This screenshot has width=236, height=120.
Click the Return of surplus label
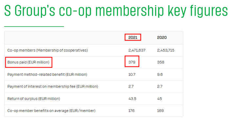click(x=34, y=99)
